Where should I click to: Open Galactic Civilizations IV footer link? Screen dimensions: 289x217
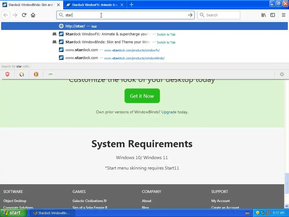click(89, 201)
